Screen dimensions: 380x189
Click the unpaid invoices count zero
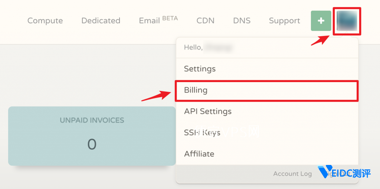coord(92,144)
